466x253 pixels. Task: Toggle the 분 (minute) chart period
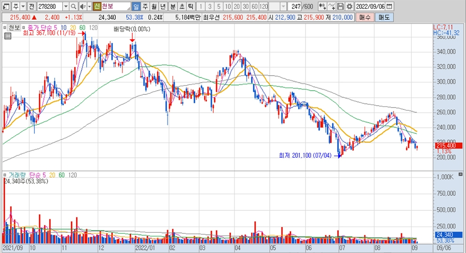pyautogui.click(x=172, y=7)
